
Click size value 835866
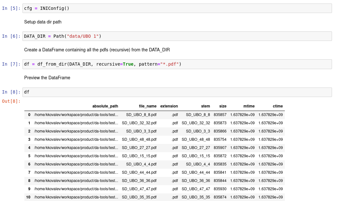click(220, 131)
